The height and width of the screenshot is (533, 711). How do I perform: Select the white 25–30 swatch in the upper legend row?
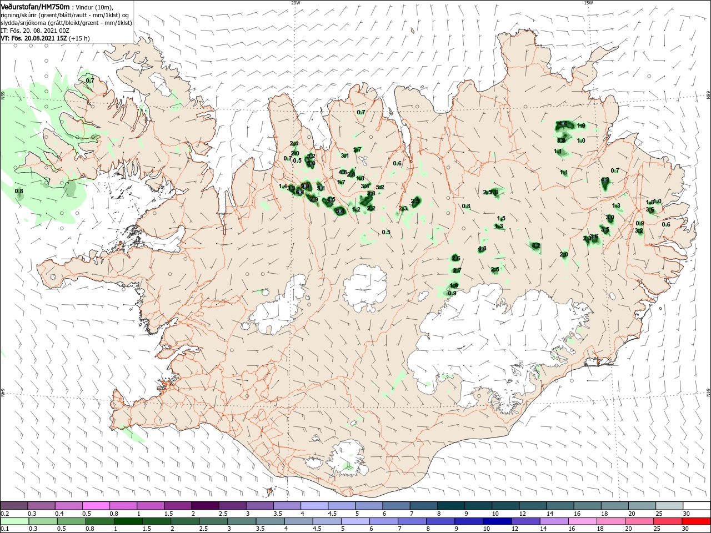click(697, 506)
